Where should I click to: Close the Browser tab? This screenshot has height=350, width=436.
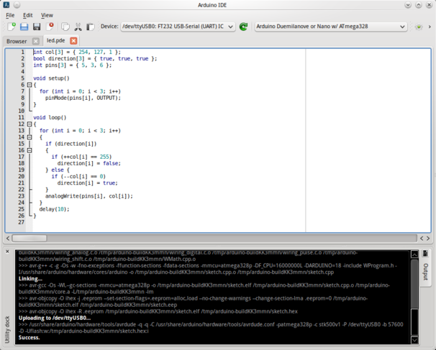(35, 41)
